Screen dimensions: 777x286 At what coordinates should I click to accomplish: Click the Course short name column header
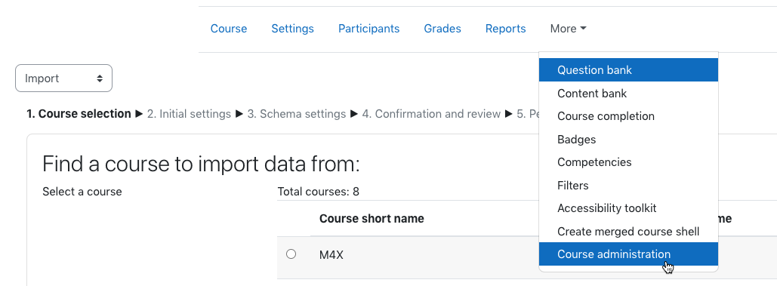tap(372, 218)
